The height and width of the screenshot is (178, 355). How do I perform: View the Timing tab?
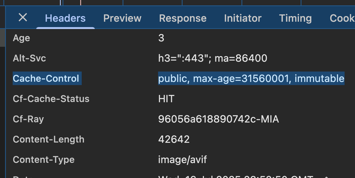pyautogui.click(x=295, y=18)
